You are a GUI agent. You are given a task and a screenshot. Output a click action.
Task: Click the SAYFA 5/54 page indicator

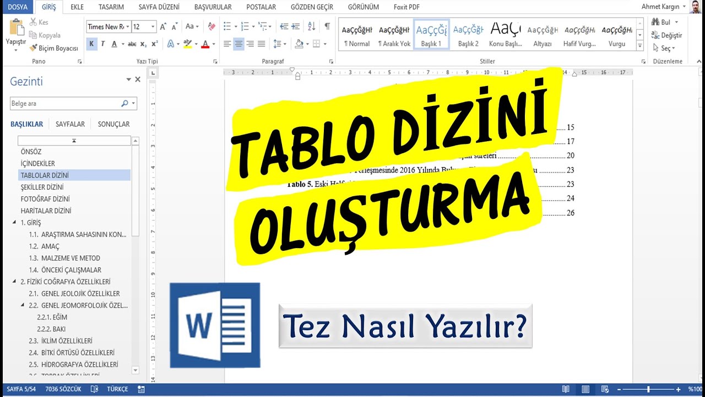tap(21, 389)
